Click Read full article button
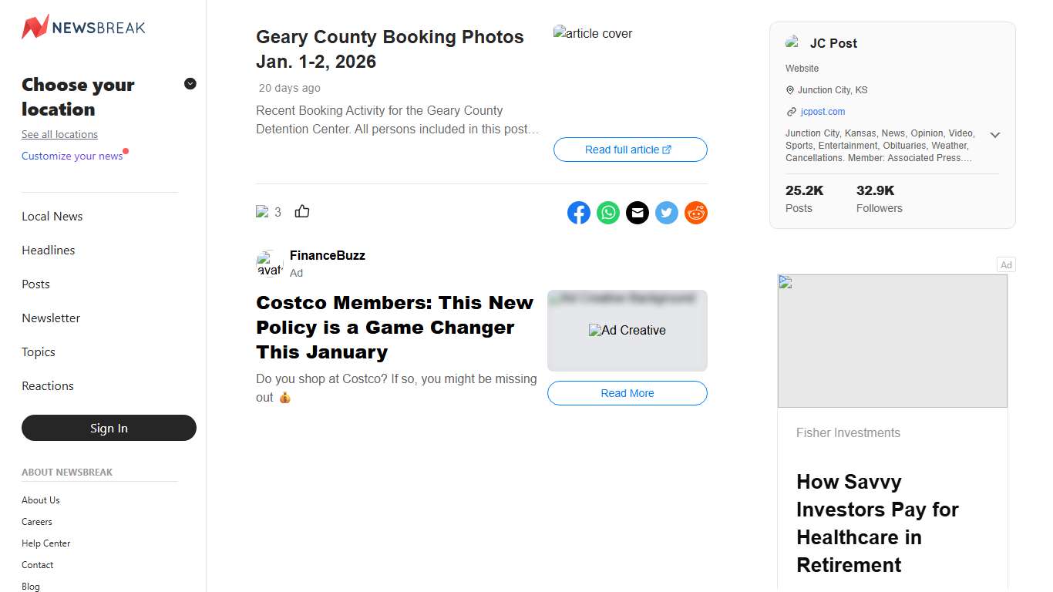The width and height of the screenshot is (1053, 592). [630, 150]
